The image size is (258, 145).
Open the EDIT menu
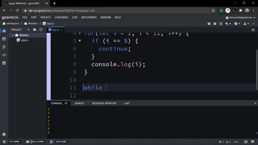(34, 17)
